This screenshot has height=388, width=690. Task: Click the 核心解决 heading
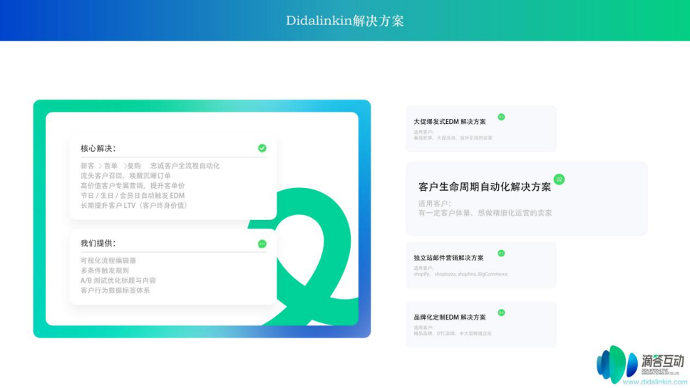pos(98,149)
